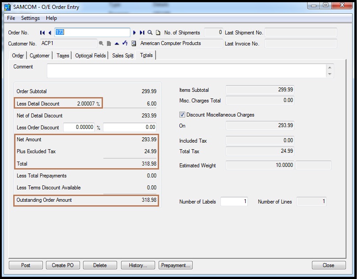
Task: Click the On amount field 293.99
Action: [x=260, y=125]
